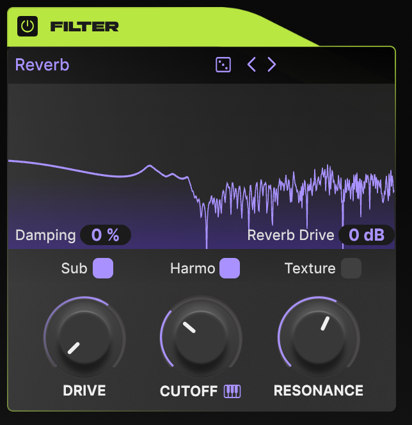Click the filter response curve display
412x425 pixels.
tap(202, 166)
